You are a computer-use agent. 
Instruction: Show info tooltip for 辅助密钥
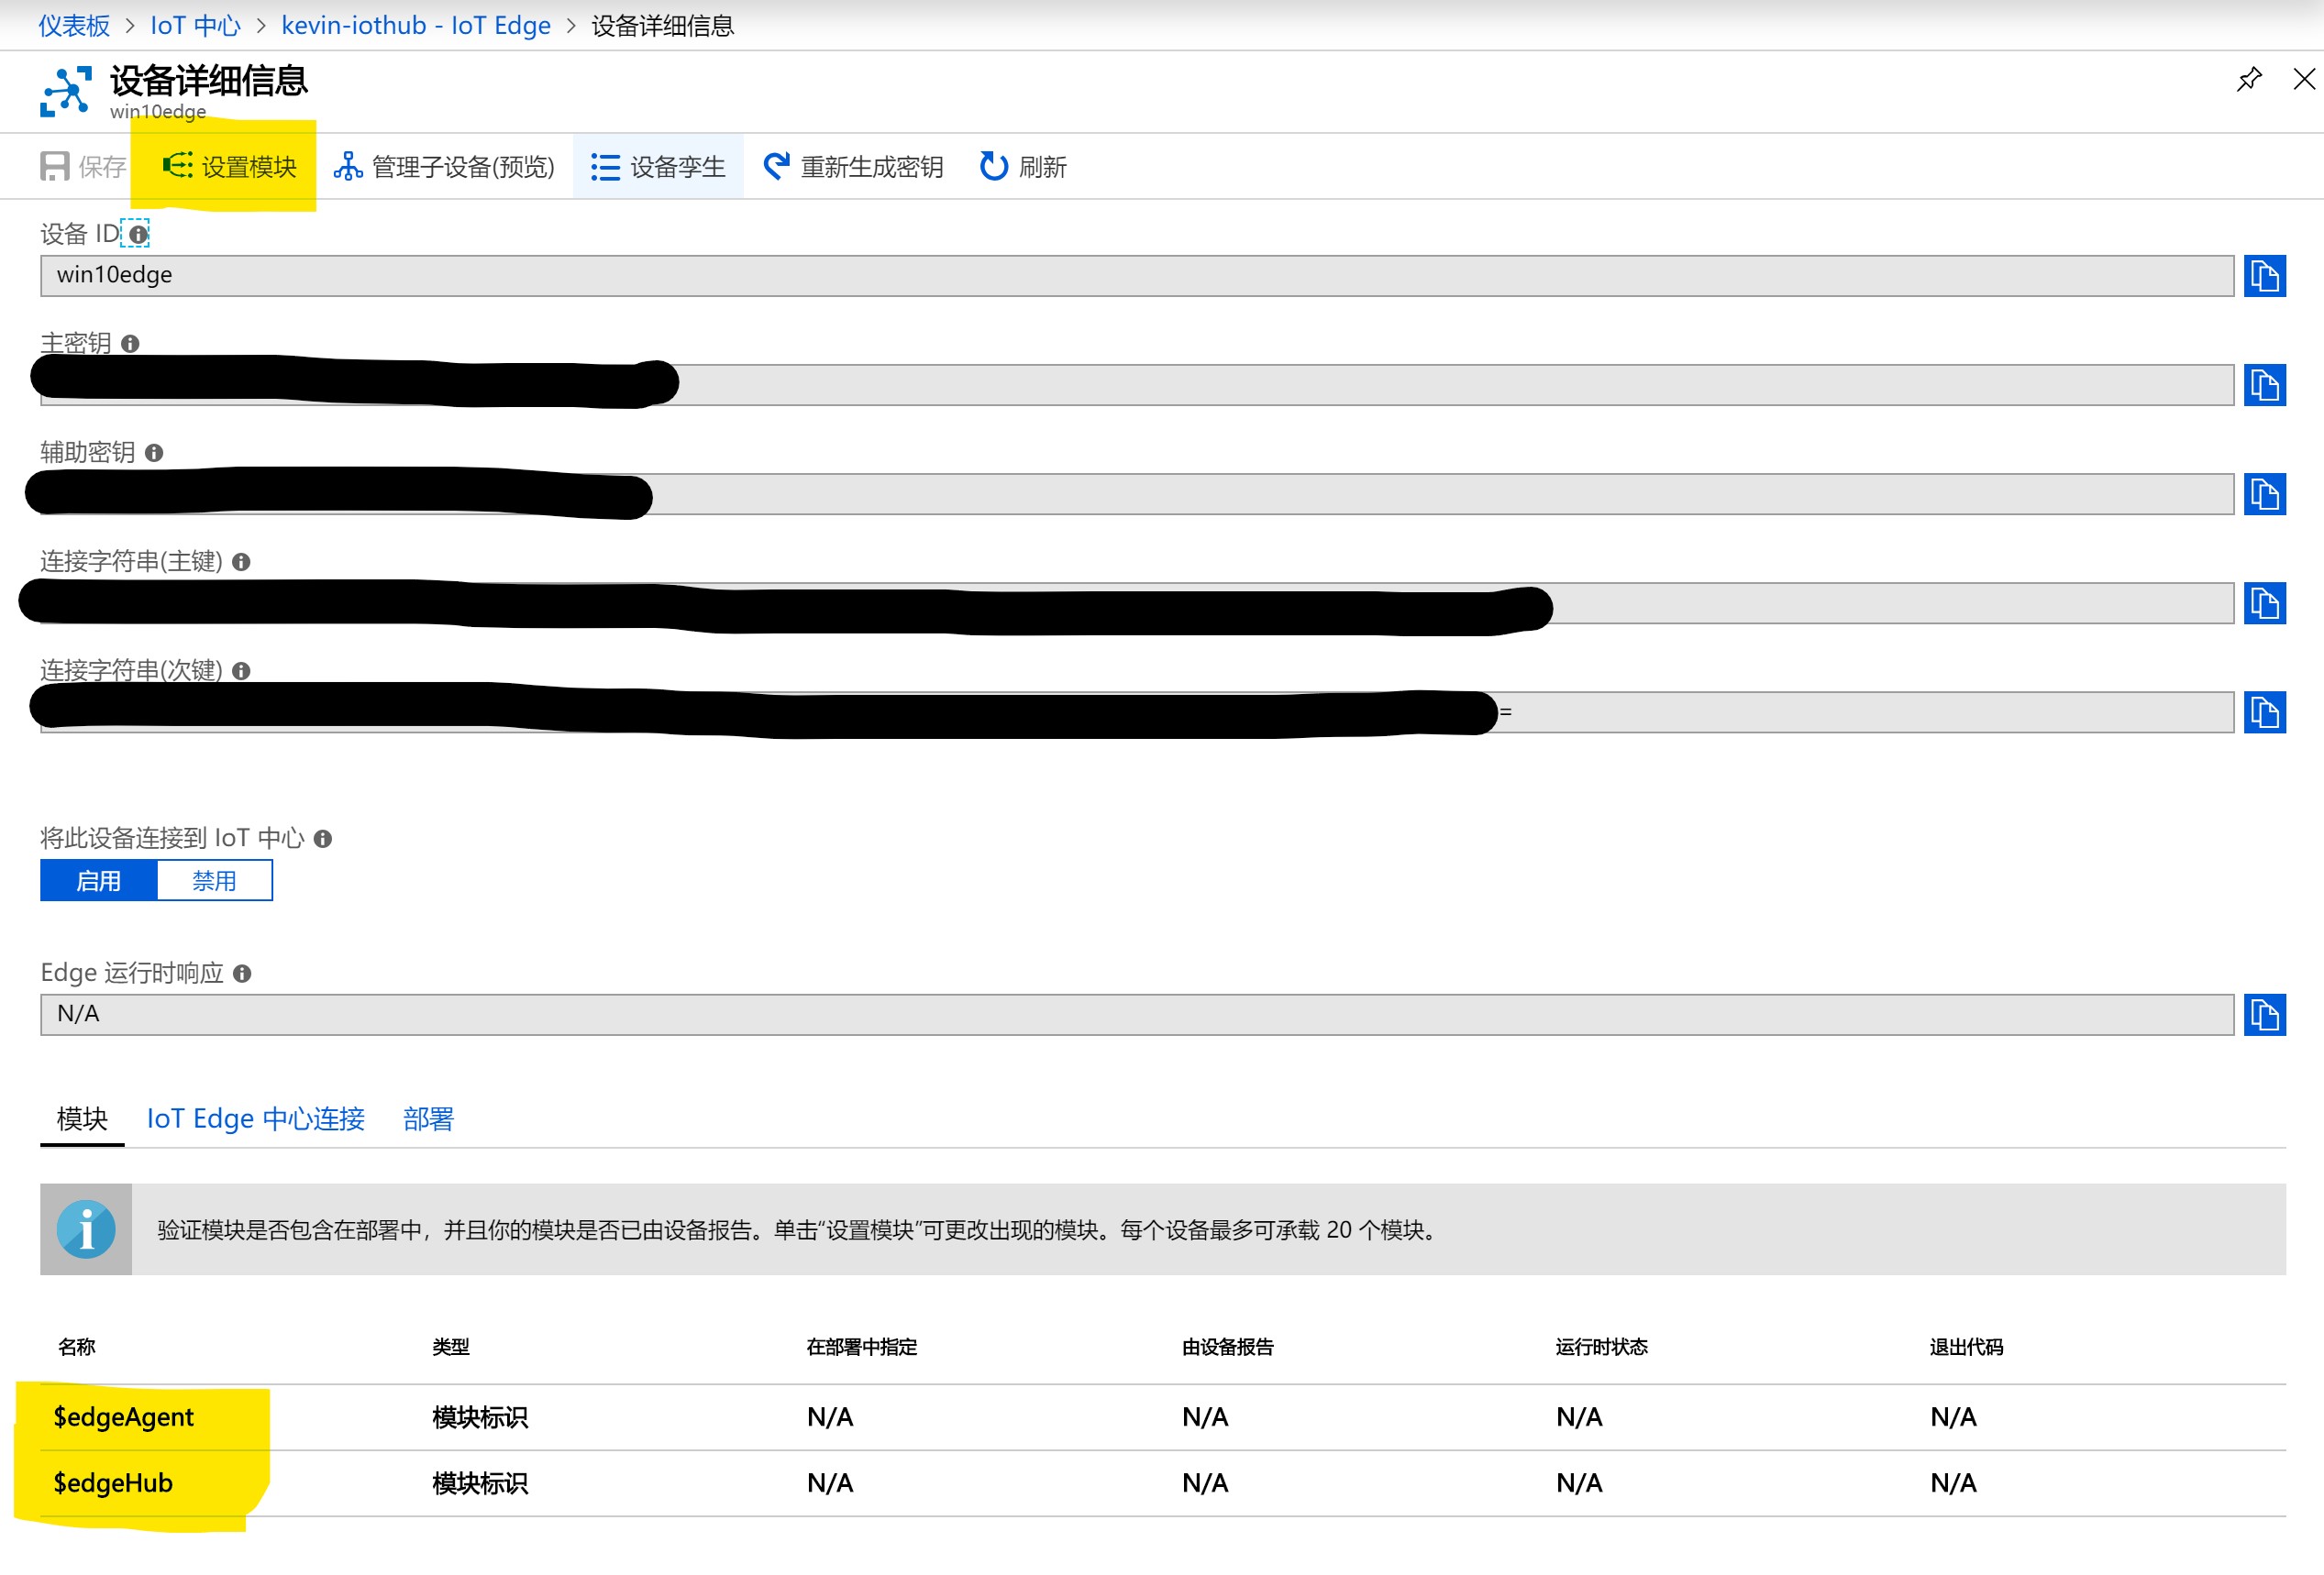[154, 453]
